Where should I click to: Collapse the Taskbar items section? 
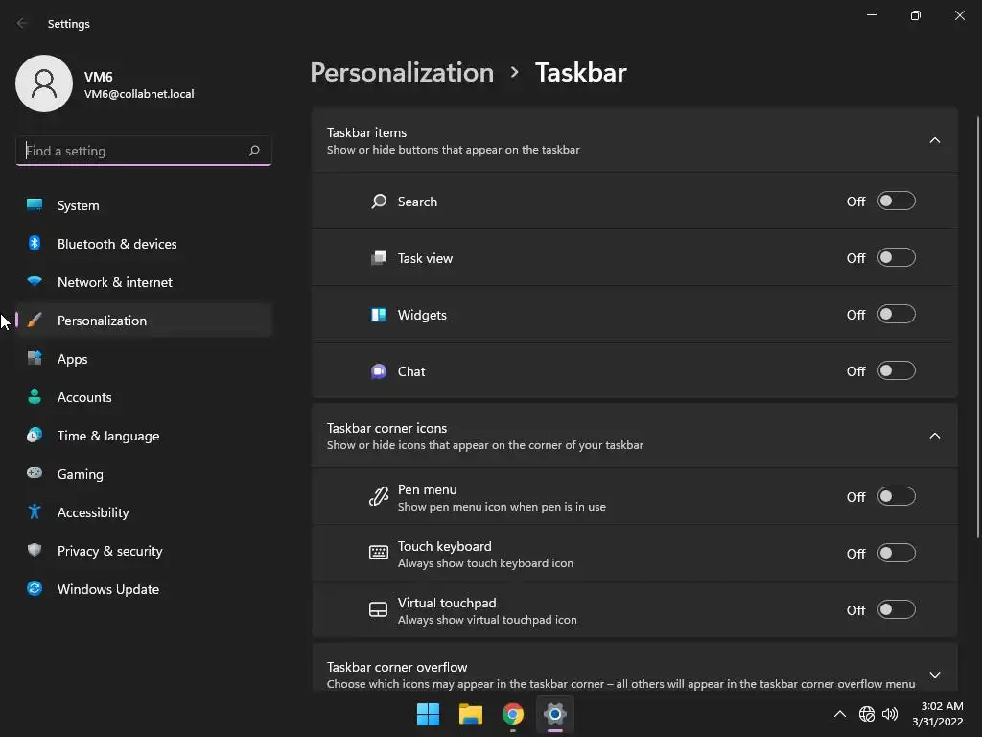[x=935, y=140]
